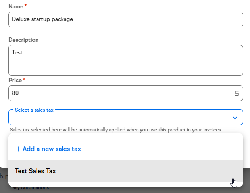
Task: Click the sales tax helper text below dropdown
Action: (116, 130)
